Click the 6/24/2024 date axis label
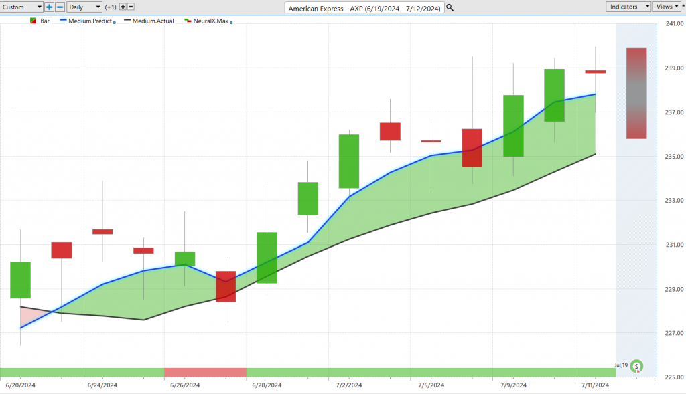This screenshot has height=394, width=686. tap(102, 385)
